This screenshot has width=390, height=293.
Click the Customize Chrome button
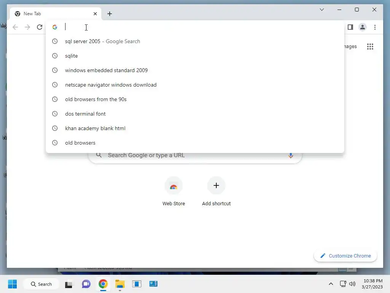click(x=345, y=256)
